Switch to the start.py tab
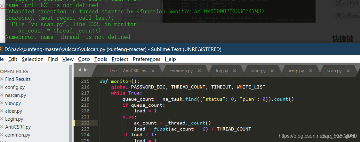 click(x=258, y=71)
